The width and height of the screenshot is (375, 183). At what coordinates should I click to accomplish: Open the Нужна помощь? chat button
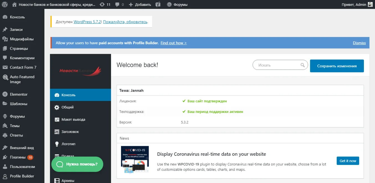(77, 164)
